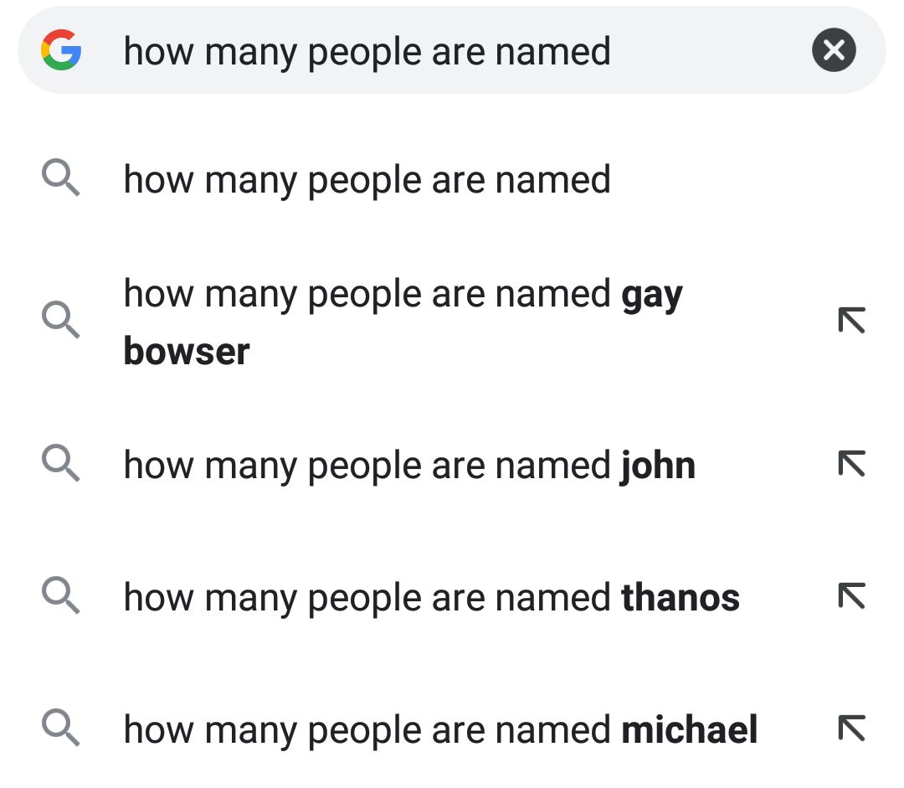
Task: Click magnifier icon beside michael suggestion
Action: coord(61,728)
